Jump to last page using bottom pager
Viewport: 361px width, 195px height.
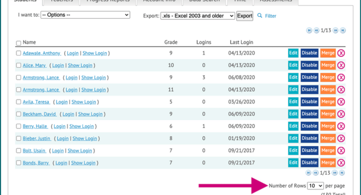[x=342, y=173]
